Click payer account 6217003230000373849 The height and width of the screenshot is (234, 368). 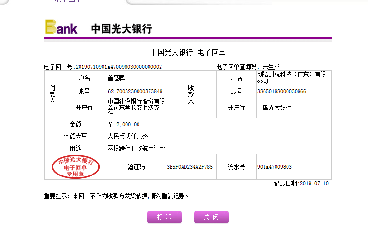click(x=135, y=91)
